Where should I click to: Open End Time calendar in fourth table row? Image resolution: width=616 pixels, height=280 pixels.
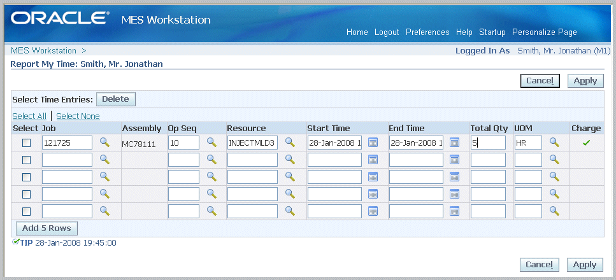(x=455, y=193)
